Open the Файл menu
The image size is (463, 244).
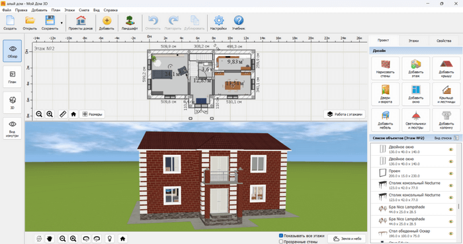(7, 10)
